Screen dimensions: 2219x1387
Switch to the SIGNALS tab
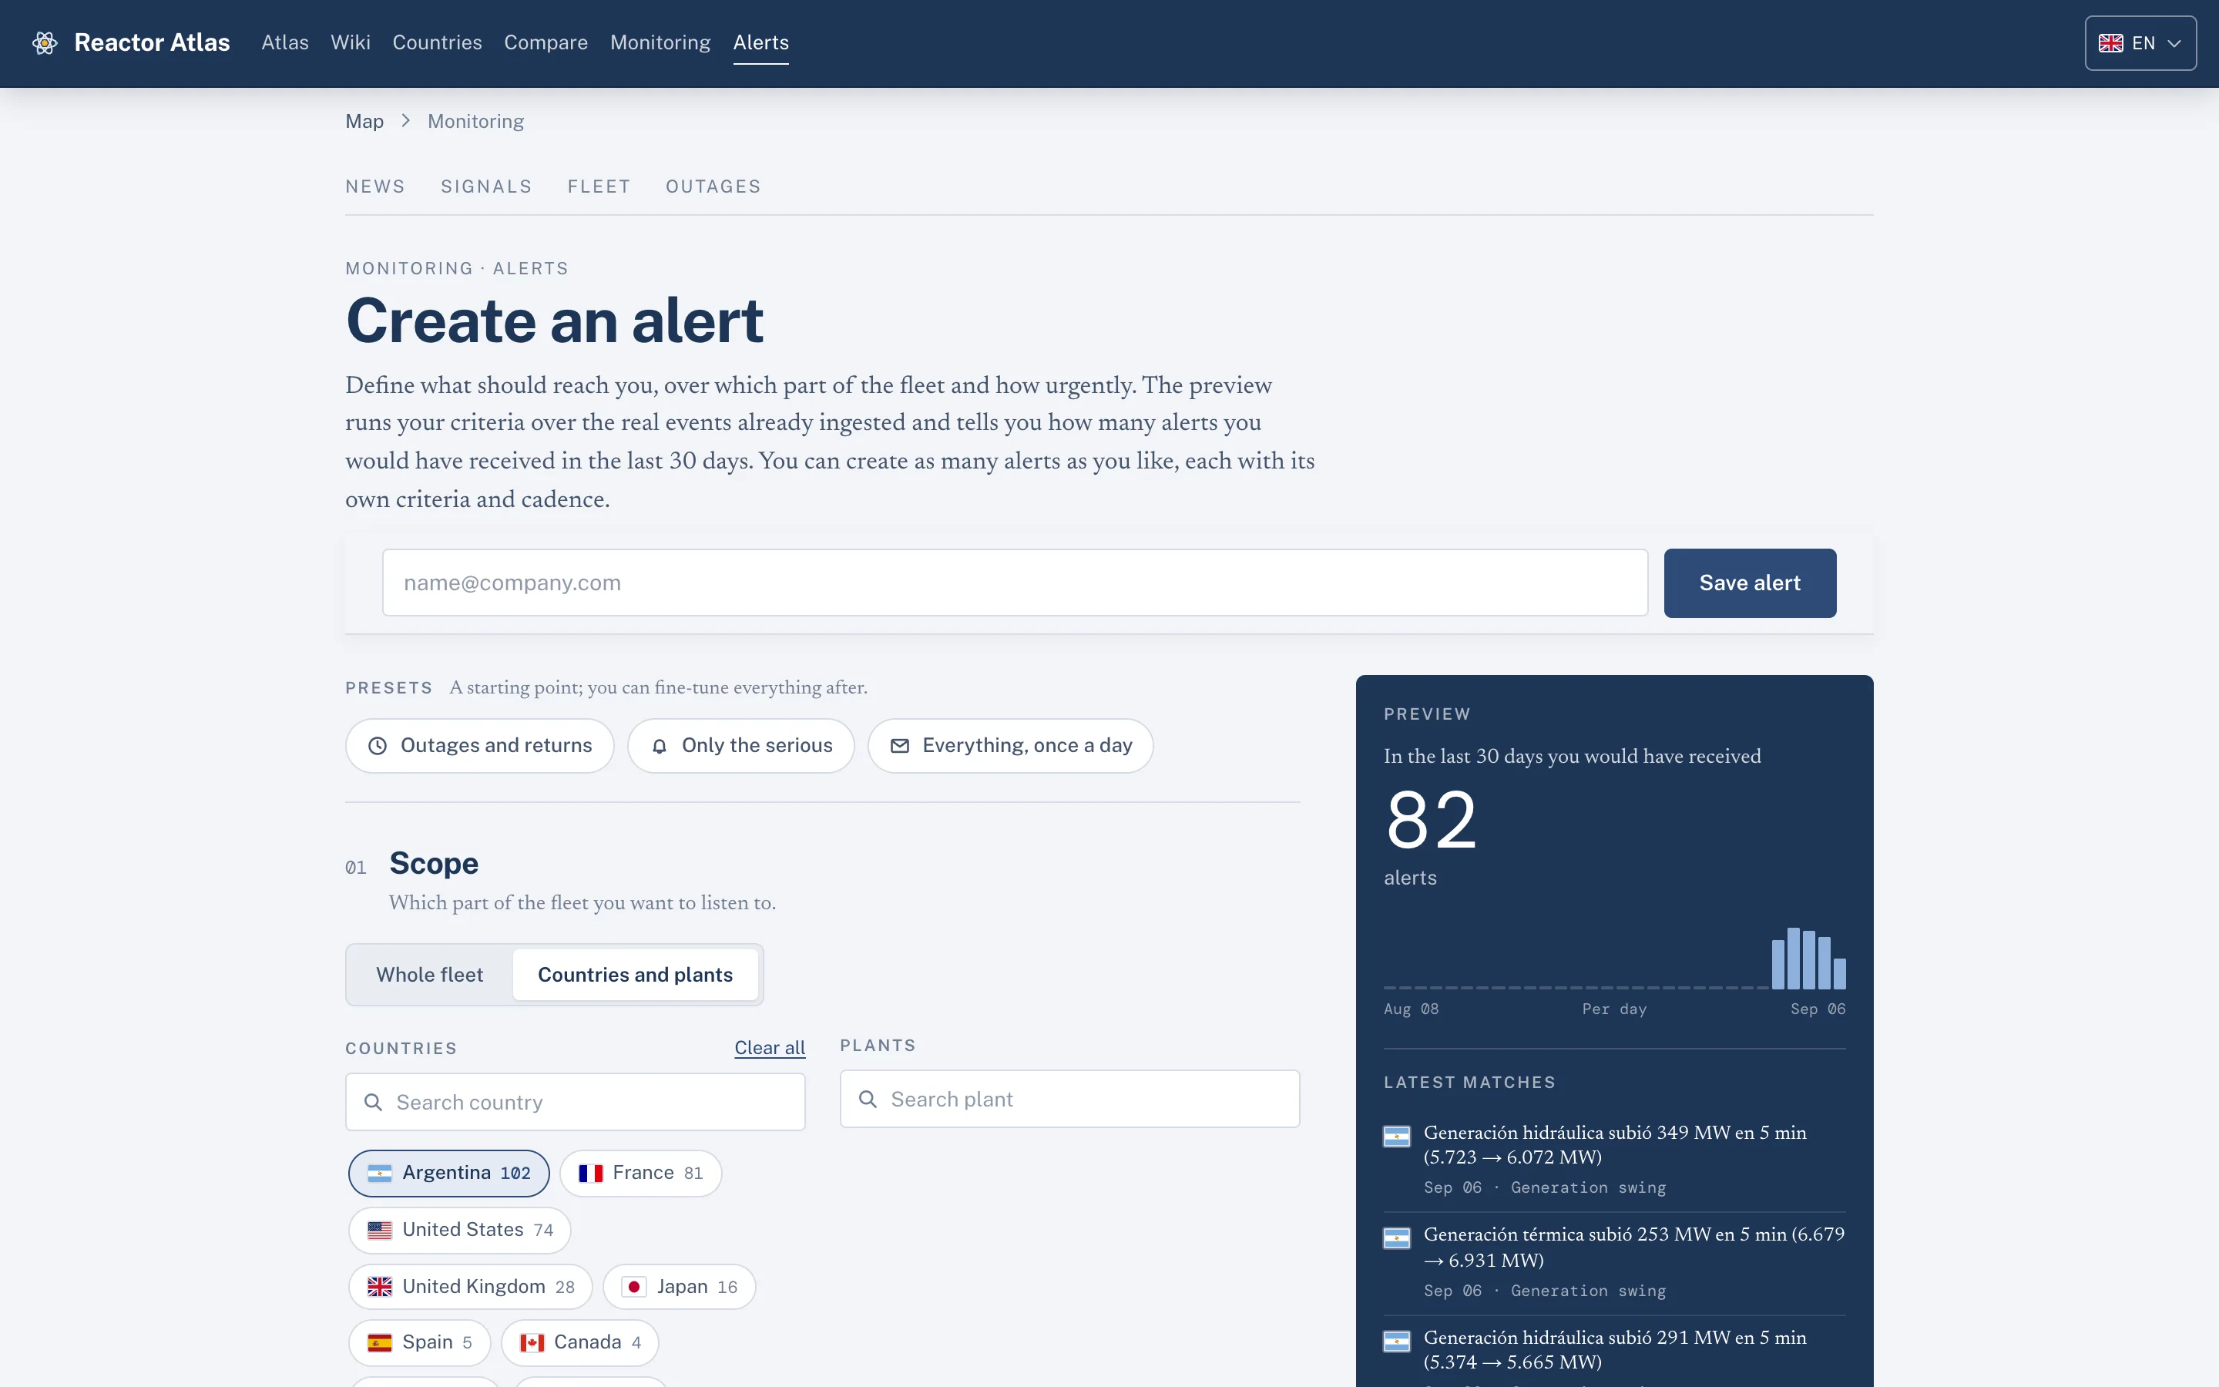click(486, 187)
